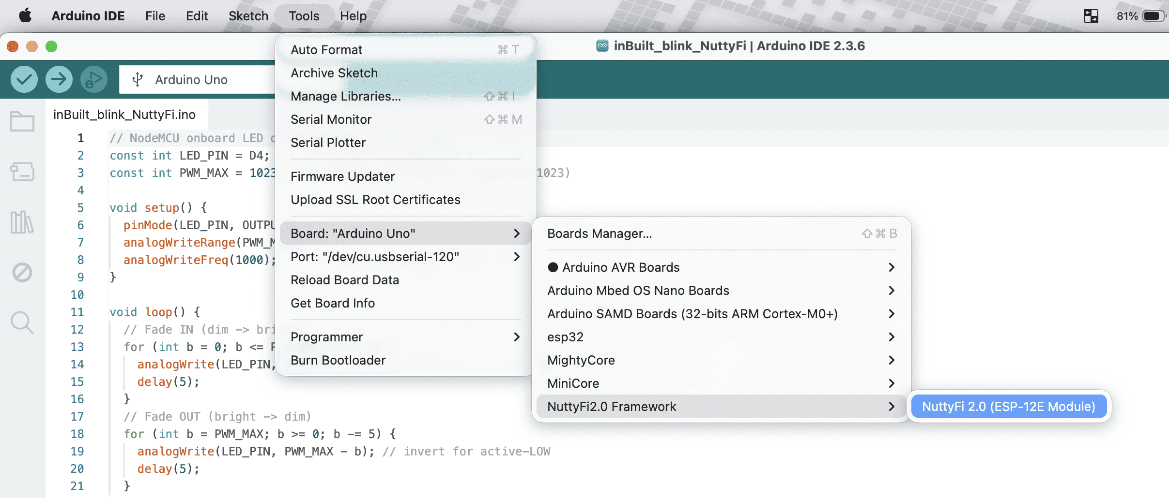This screenshot has height=498, width=1169.
Task: Click Boards Manager... menu entry
Action: pos(600,234)
